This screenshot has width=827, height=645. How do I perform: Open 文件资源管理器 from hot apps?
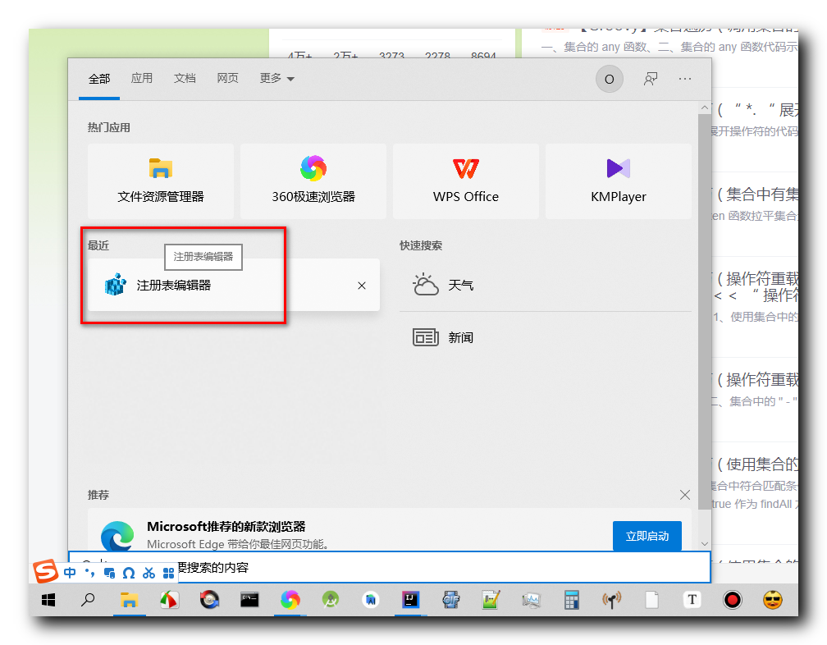(x=160, y=181)
